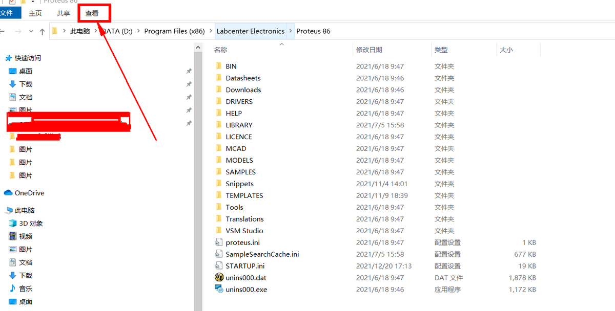Click the Downloads folder icon
This screenshot has height=311, width=615.
pyautogui.click(x=219, y=90)
